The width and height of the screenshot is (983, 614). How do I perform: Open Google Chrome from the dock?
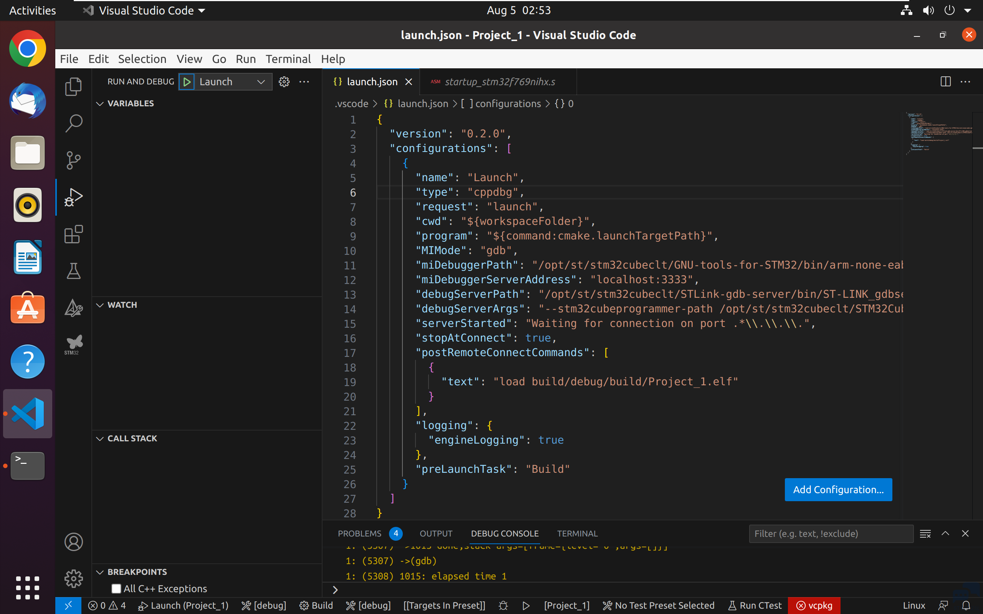point(28,49)
